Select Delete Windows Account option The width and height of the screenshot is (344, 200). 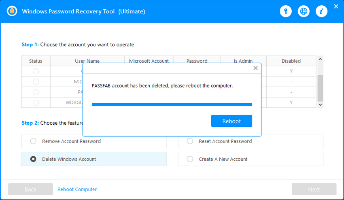click(x=94, y=159)
